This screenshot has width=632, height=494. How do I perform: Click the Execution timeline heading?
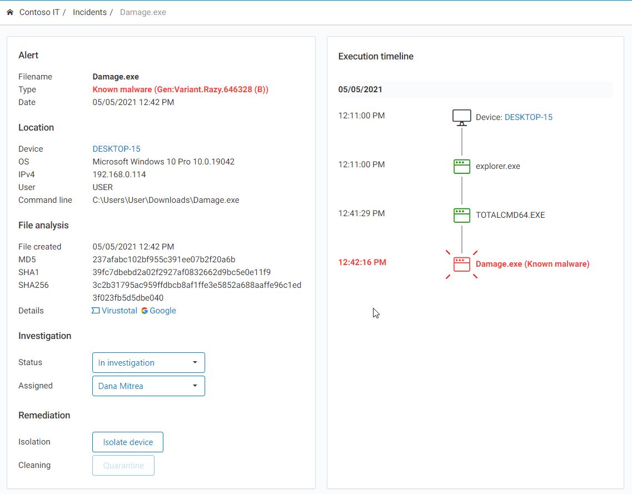point(376,57)
